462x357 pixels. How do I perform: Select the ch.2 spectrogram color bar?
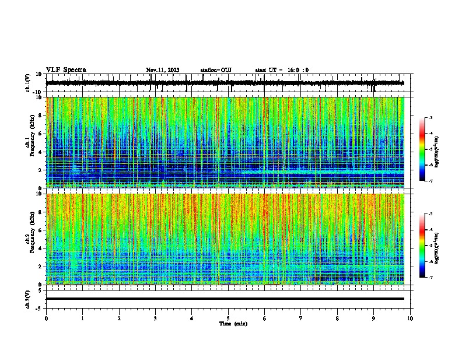(422, 246)
